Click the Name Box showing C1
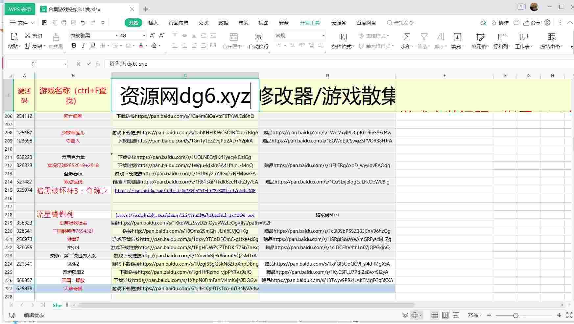Screen dimensions: 574x324 pos(34,64)
